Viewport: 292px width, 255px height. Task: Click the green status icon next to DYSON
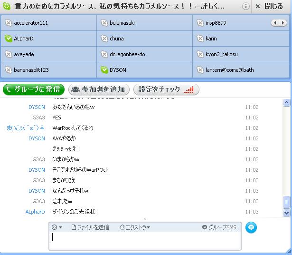click(104, 70)
